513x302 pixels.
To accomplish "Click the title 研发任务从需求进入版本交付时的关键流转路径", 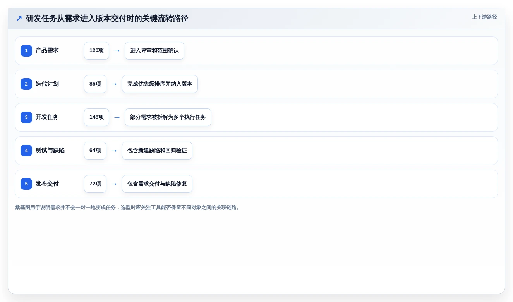I will pos(107,18).
